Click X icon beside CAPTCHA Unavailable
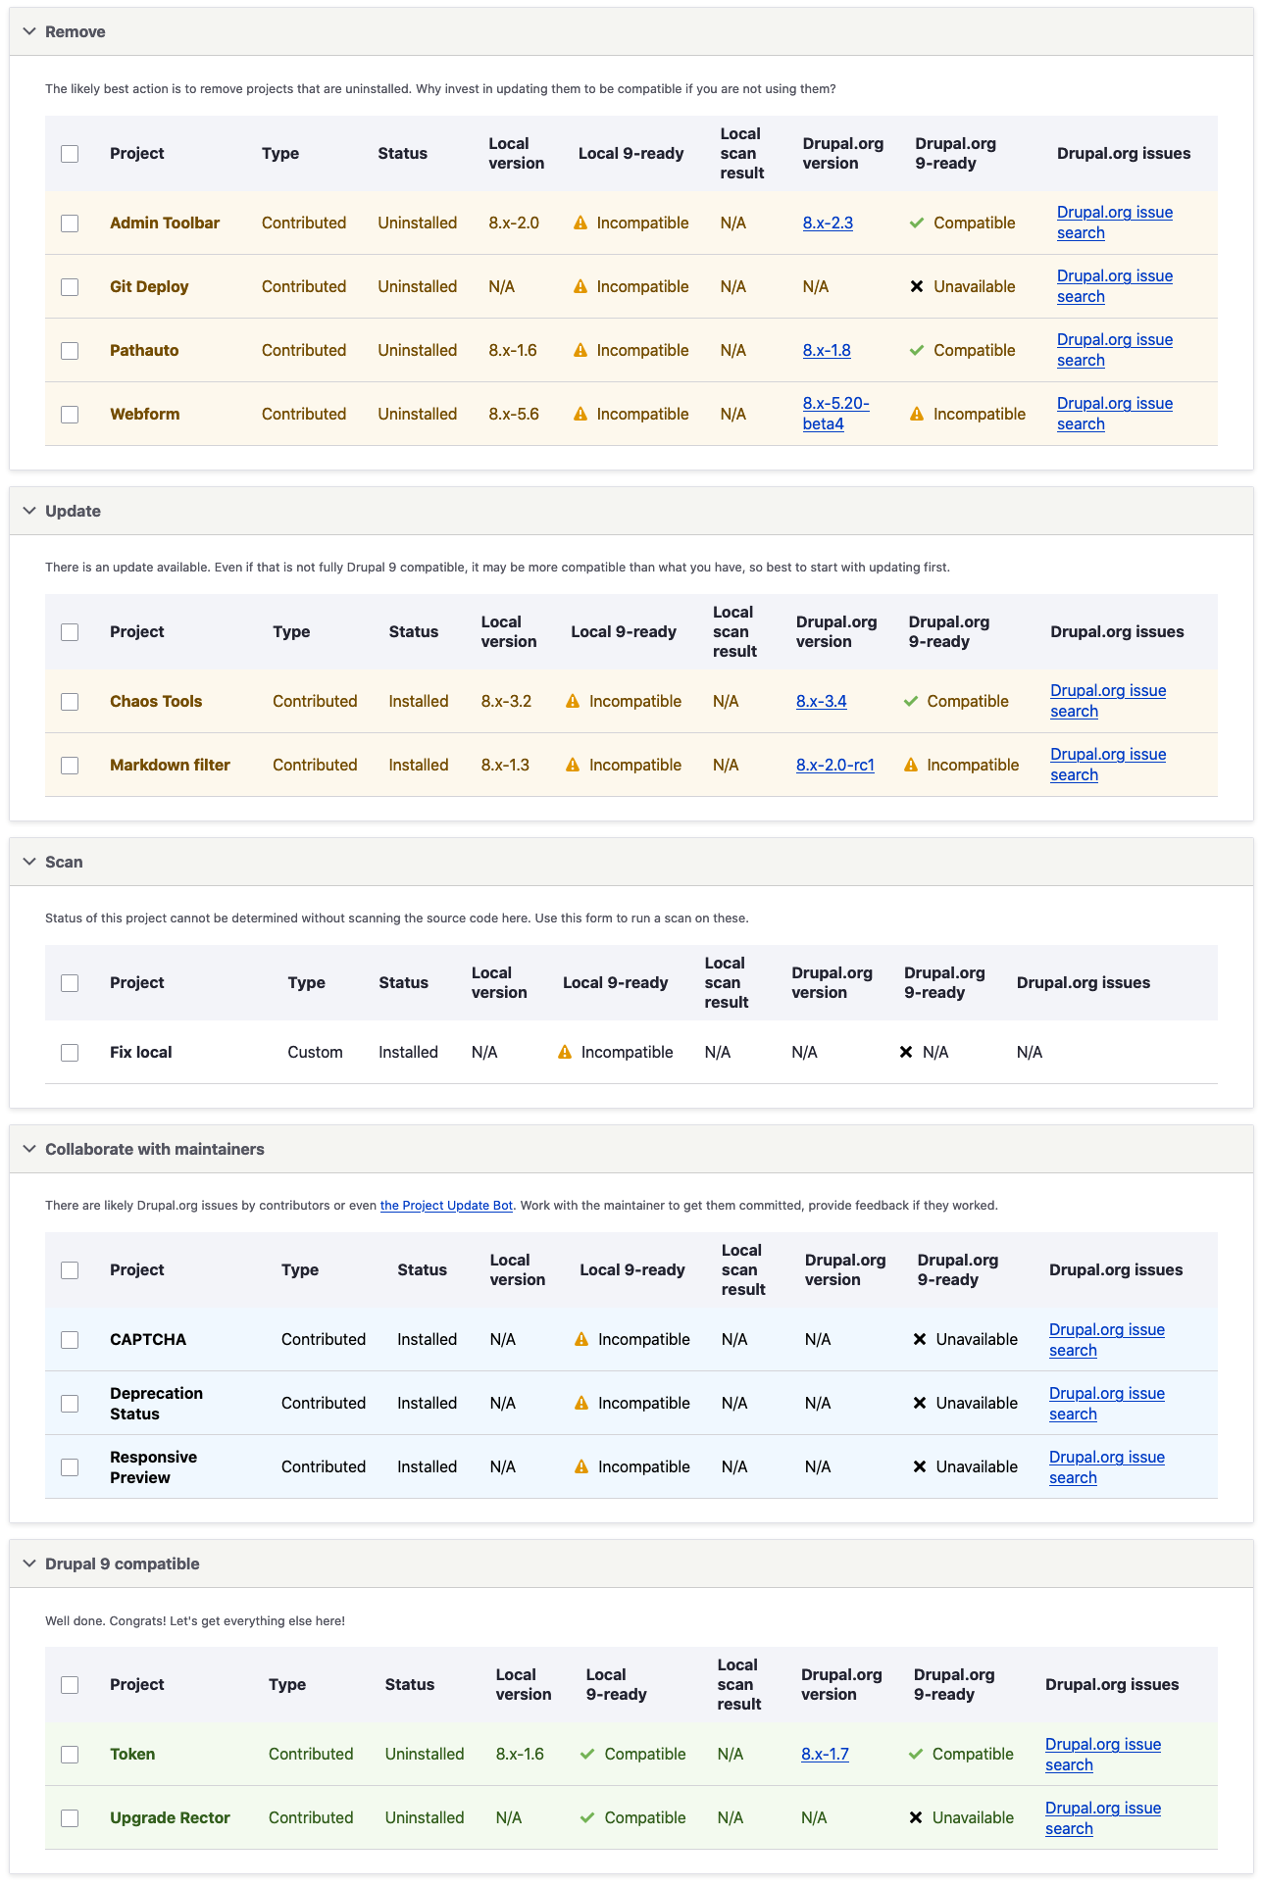 tap(920, 1339)
